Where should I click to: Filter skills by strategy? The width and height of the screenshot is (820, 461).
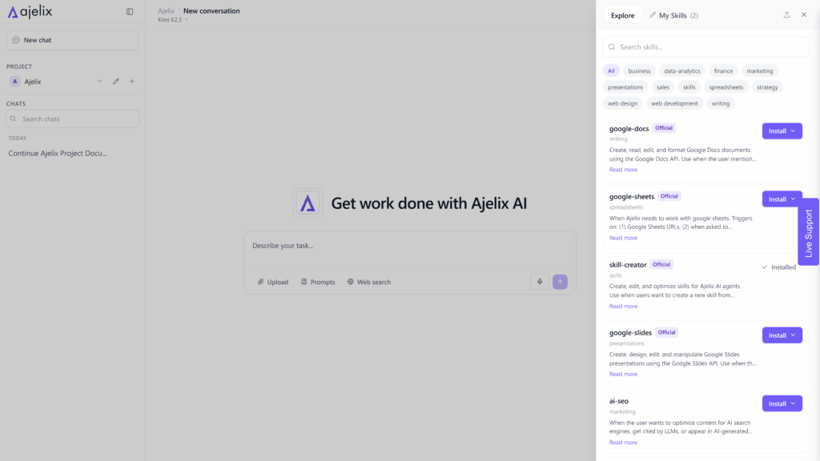point(767,87)
